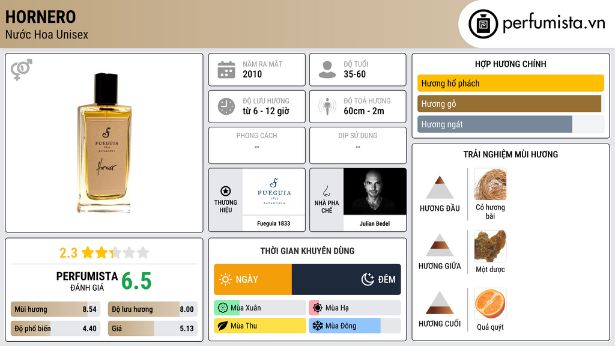Click the Cỏ hương bài label

pyautogui.click(x=490, y=211)
